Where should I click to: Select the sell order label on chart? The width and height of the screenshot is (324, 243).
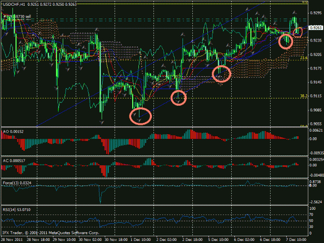click(17, 16)
